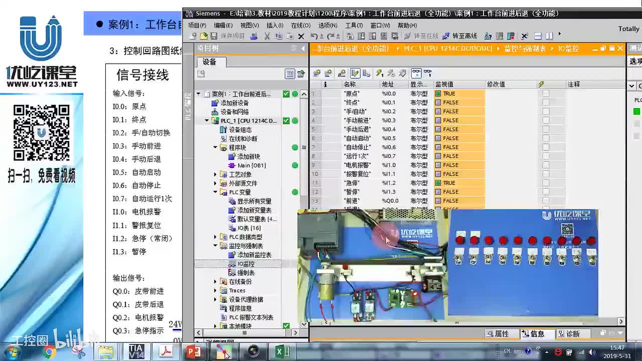Collapse the PLC 变量 folder
This screenshot has width=642, height=361.
point(216,192)
